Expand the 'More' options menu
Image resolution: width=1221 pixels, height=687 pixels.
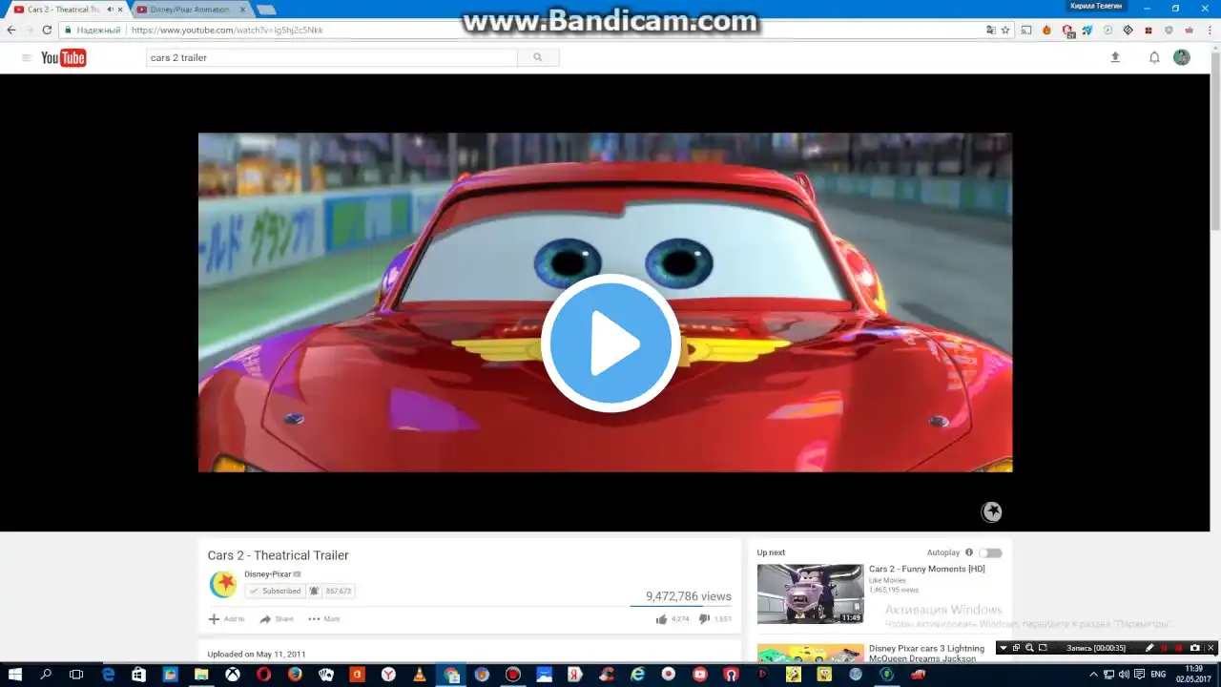point(323,619)
